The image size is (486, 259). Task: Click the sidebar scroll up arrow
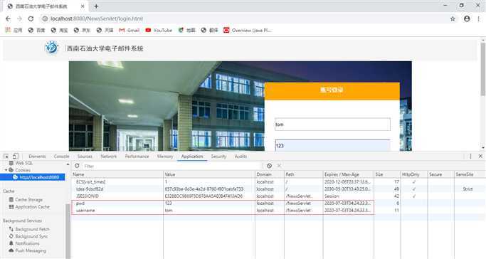point(68,164)
